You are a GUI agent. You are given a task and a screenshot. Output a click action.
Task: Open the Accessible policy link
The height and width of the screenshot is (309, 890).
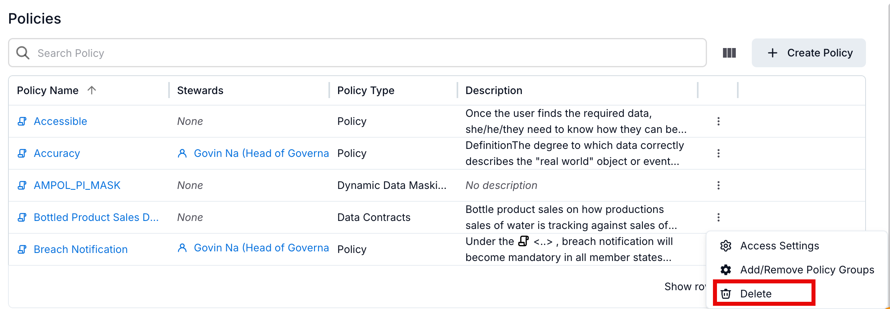[60, 121]
